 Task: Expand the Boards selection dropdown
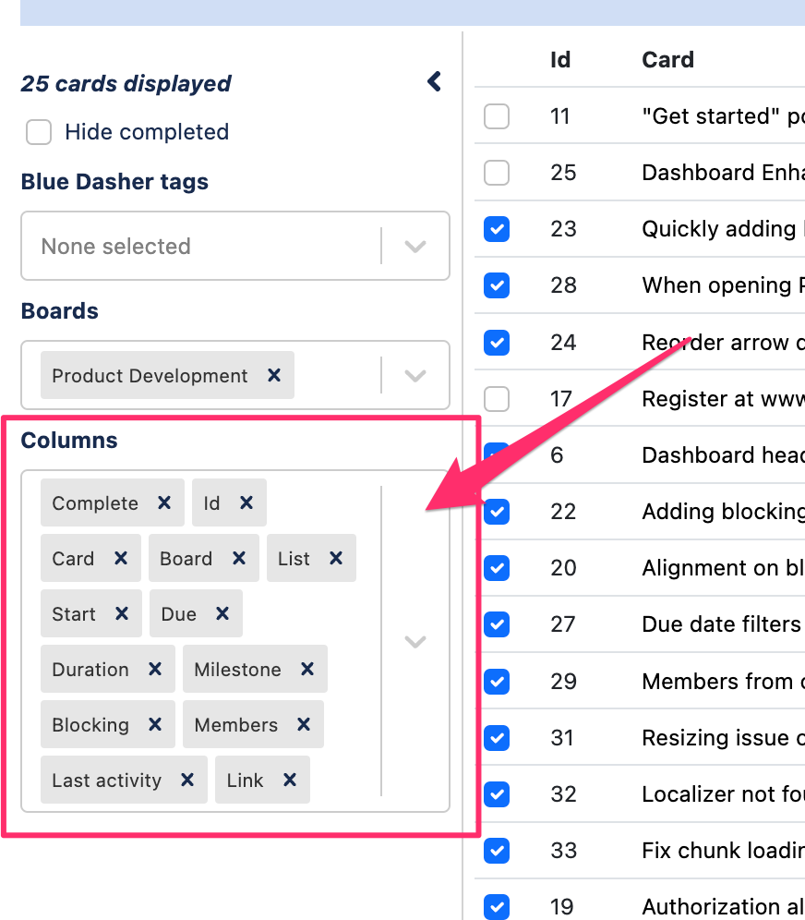(x=415, y=375)
